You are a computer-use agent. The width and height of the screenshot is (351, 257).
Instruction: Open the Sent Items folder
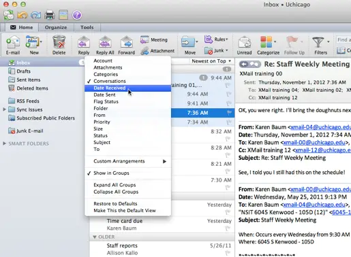click(28, 80)
